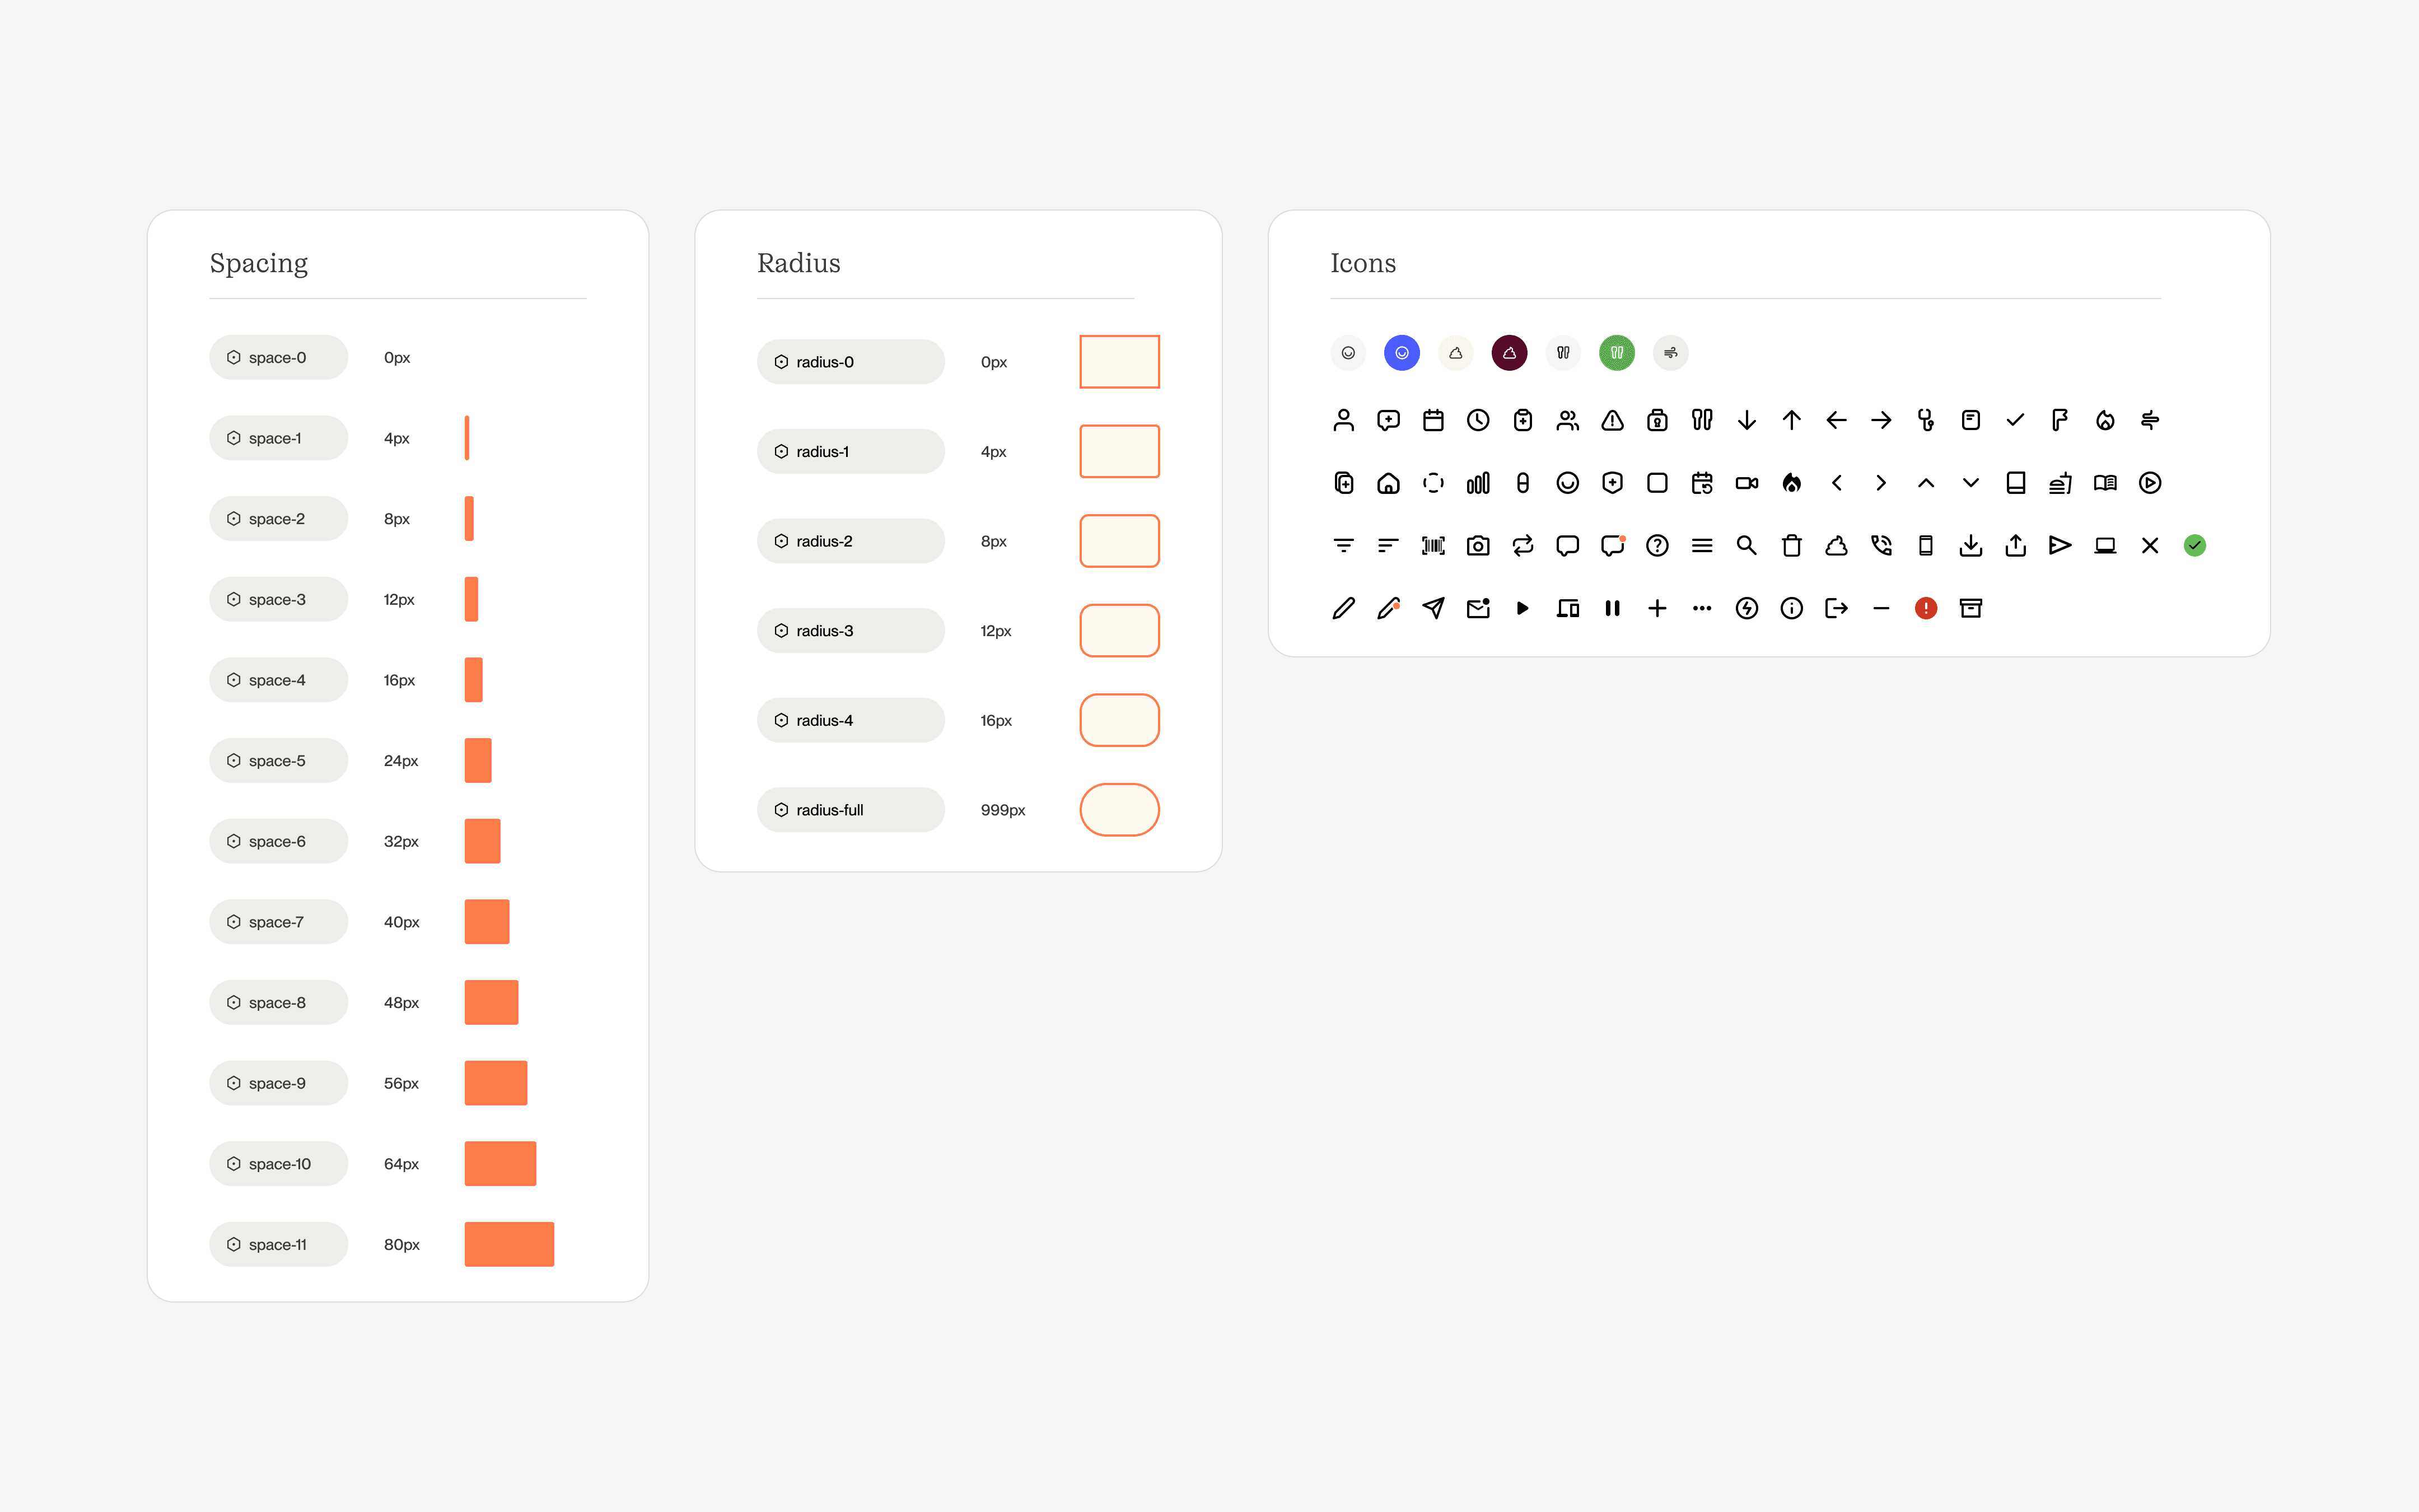Open the three-dots more options icon
This screenshot has width=2419, height=1512.
[x=1701, y=608]
